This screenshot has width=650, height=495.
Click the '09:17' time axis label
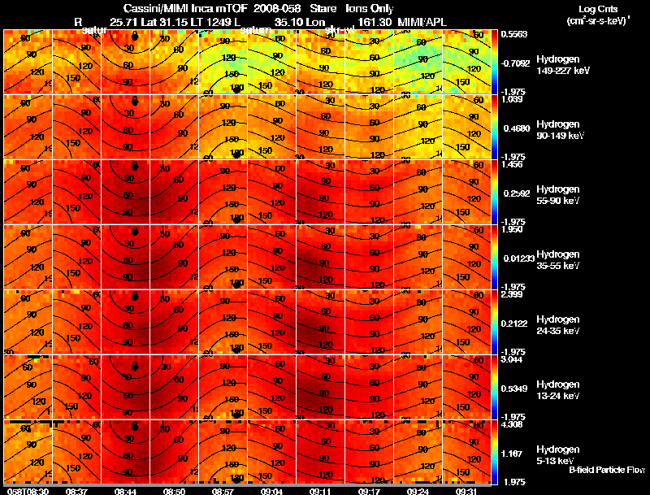[x=369, y=491]
